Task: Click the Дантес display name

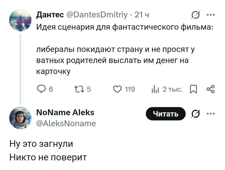Action: tap(50, 14)
